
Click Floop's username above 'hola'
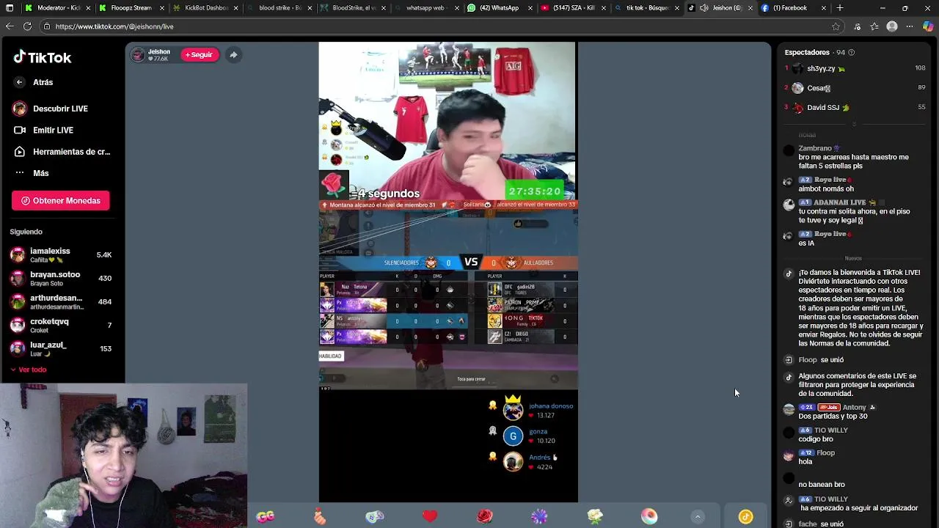tap(825, 452)
